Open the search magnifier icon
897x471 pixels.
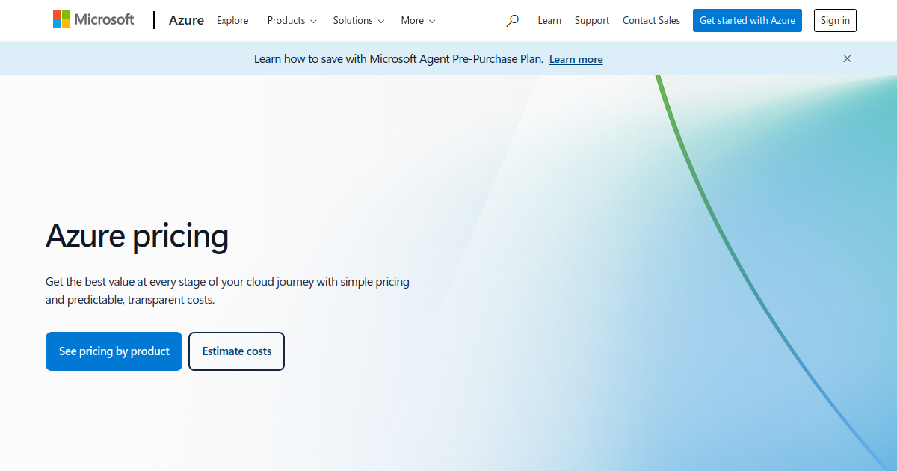pos(512,21)
